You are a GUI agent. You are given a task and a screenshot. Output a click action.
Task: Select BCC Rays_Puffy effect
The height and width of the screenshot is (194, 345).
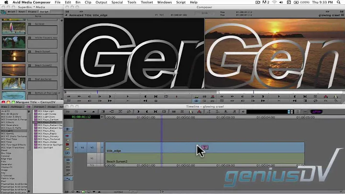(x=47, y=122)
